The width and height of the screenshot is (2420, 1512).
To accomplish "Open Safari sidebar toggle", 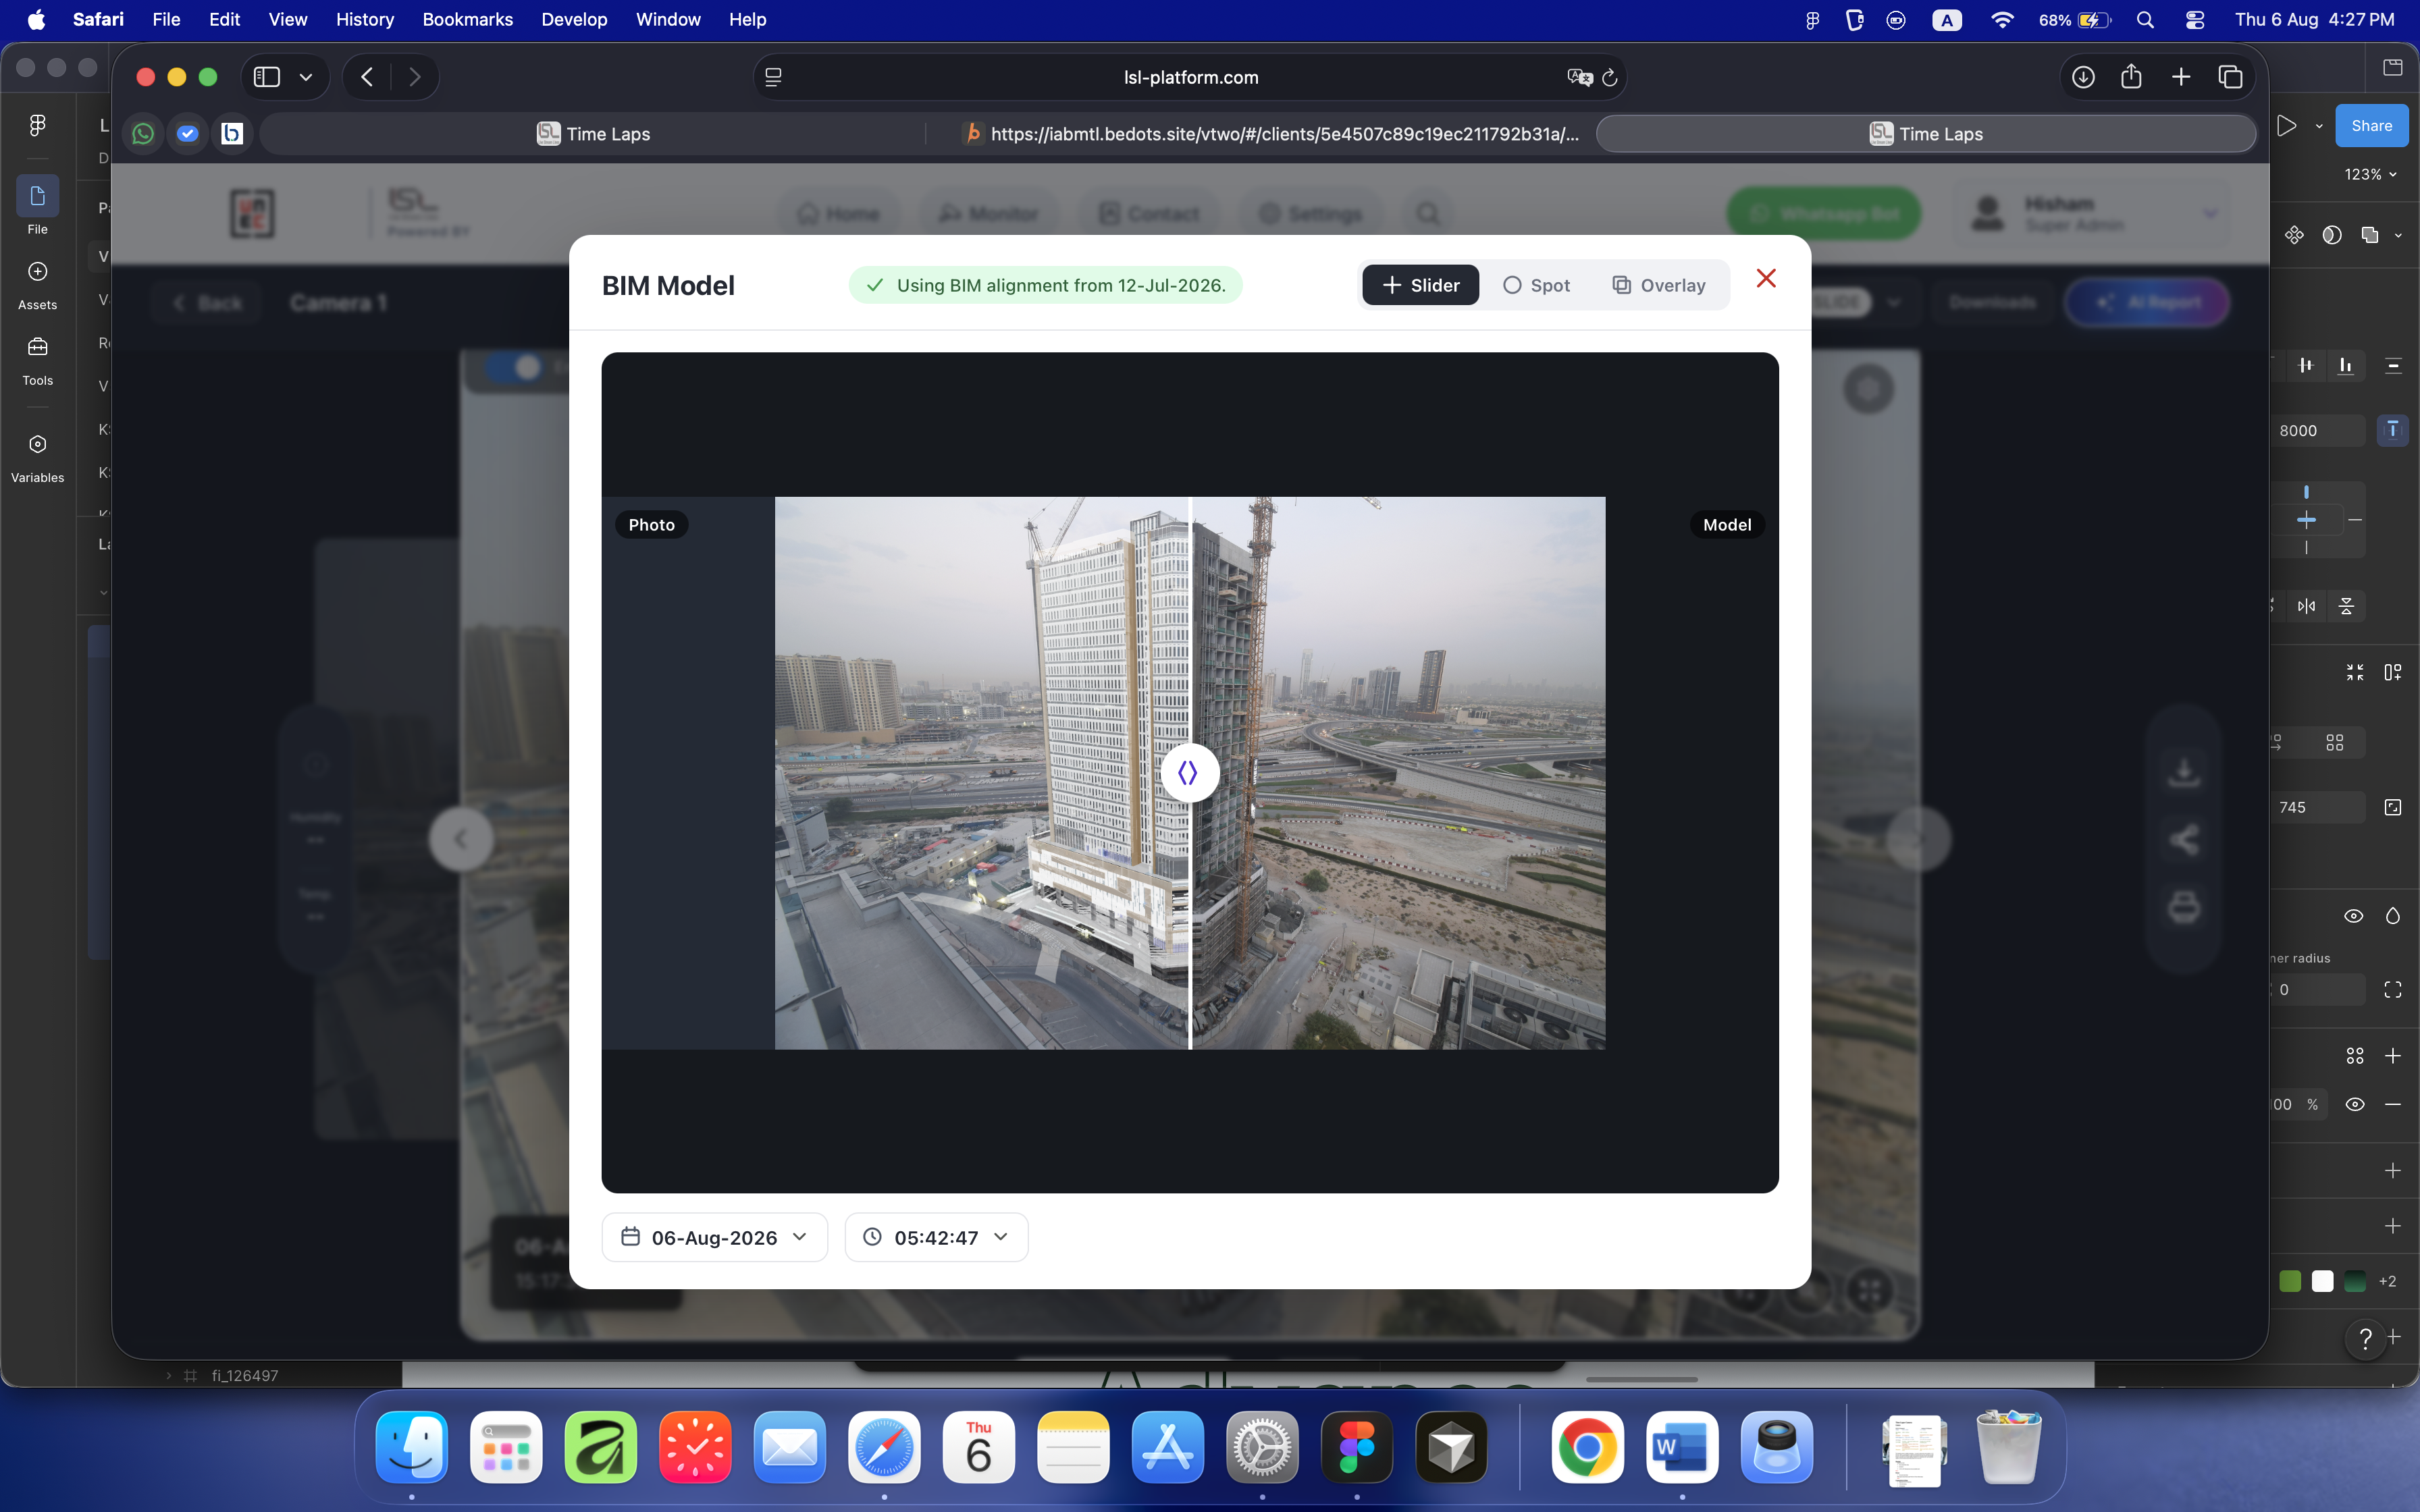I will 266,77.
